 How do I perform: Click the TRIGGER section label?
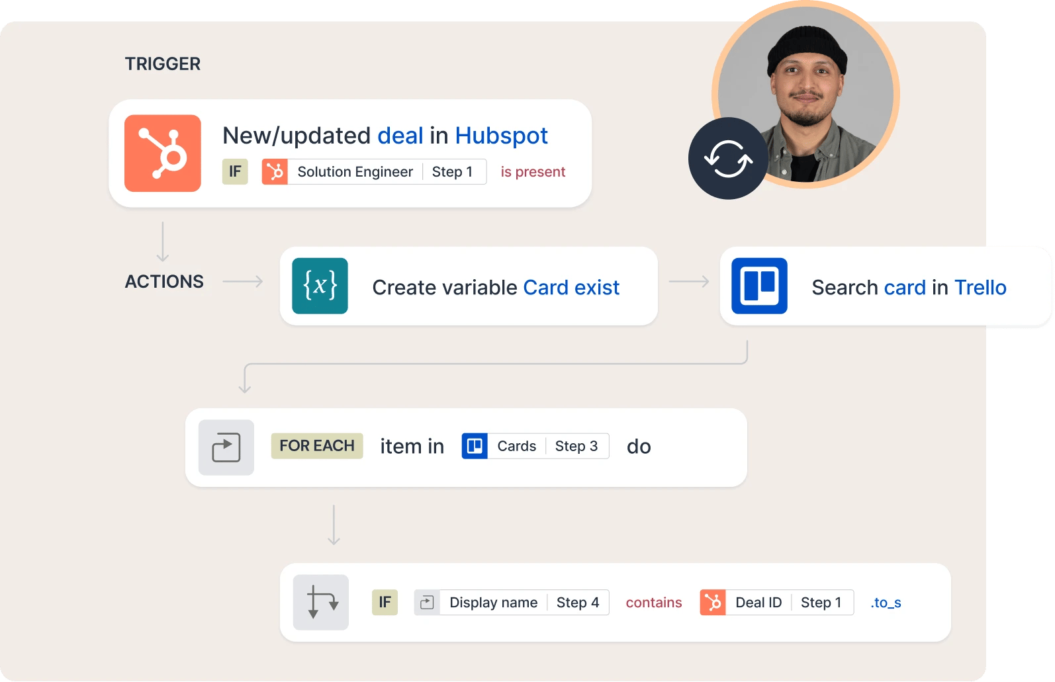click(163, 64)
